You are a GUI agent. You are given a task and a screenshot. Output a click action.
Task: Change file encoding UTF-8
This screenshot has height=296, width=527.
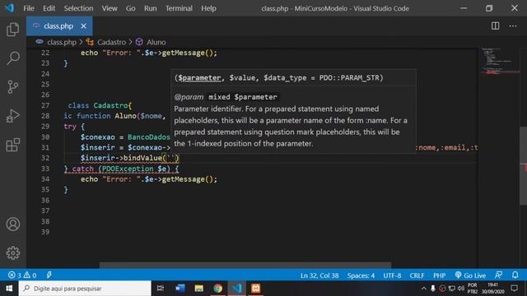pyautogui.click(x=392, y=275)
